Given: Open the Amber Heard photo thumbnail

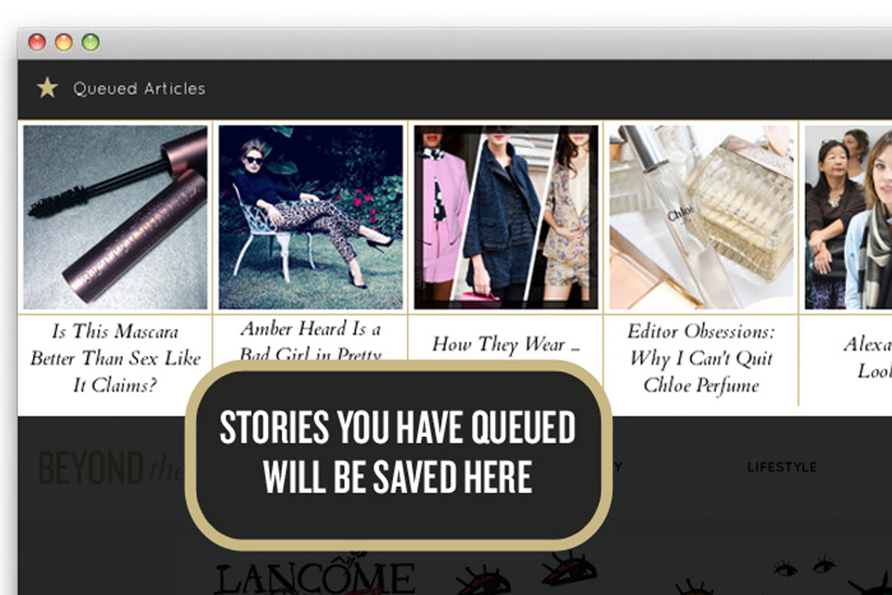Looking at the screenshot, I should [311, 217].
